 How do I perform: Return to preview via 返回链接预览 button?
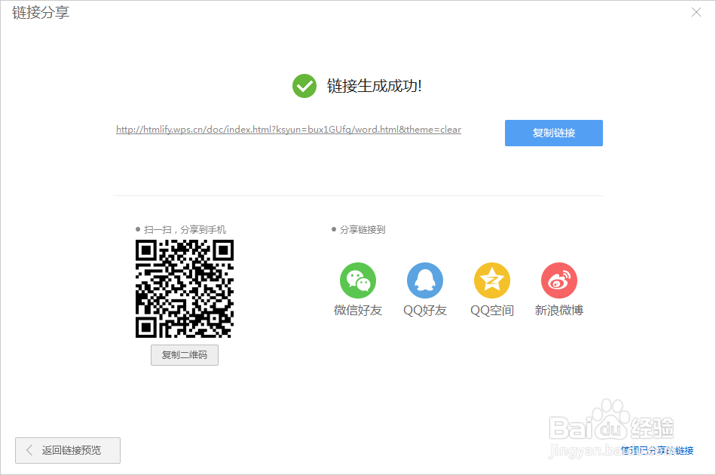coord(67,450)
